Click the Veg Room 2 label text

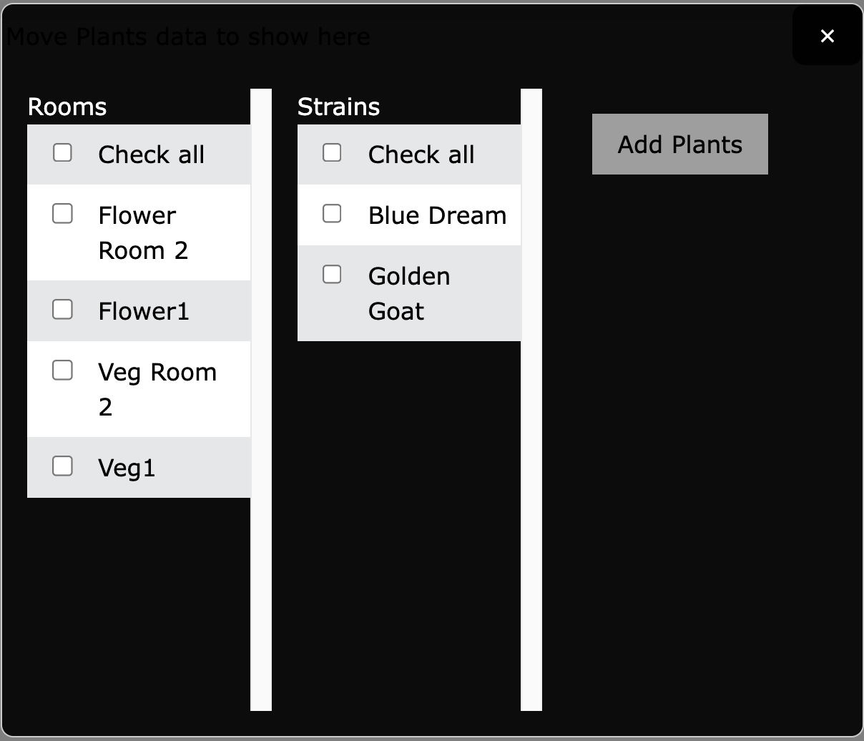[157, 389]
